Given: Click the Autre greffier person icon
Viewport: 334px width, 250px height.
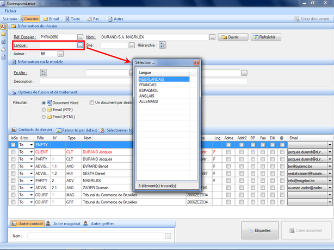Looking at the screenshot, I should pos(86,223).
